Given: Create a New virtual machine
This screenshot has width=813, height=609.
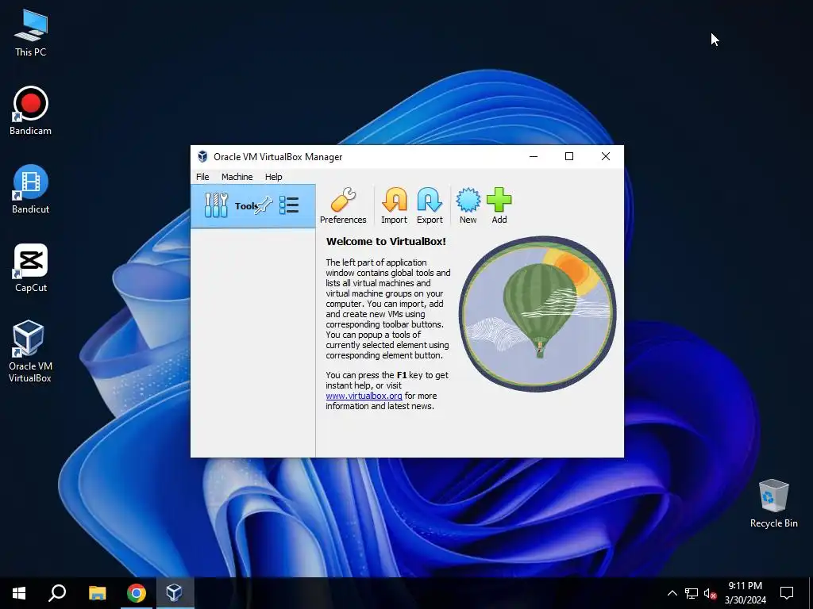Looking at the screenshot, I should coord(468,205).
